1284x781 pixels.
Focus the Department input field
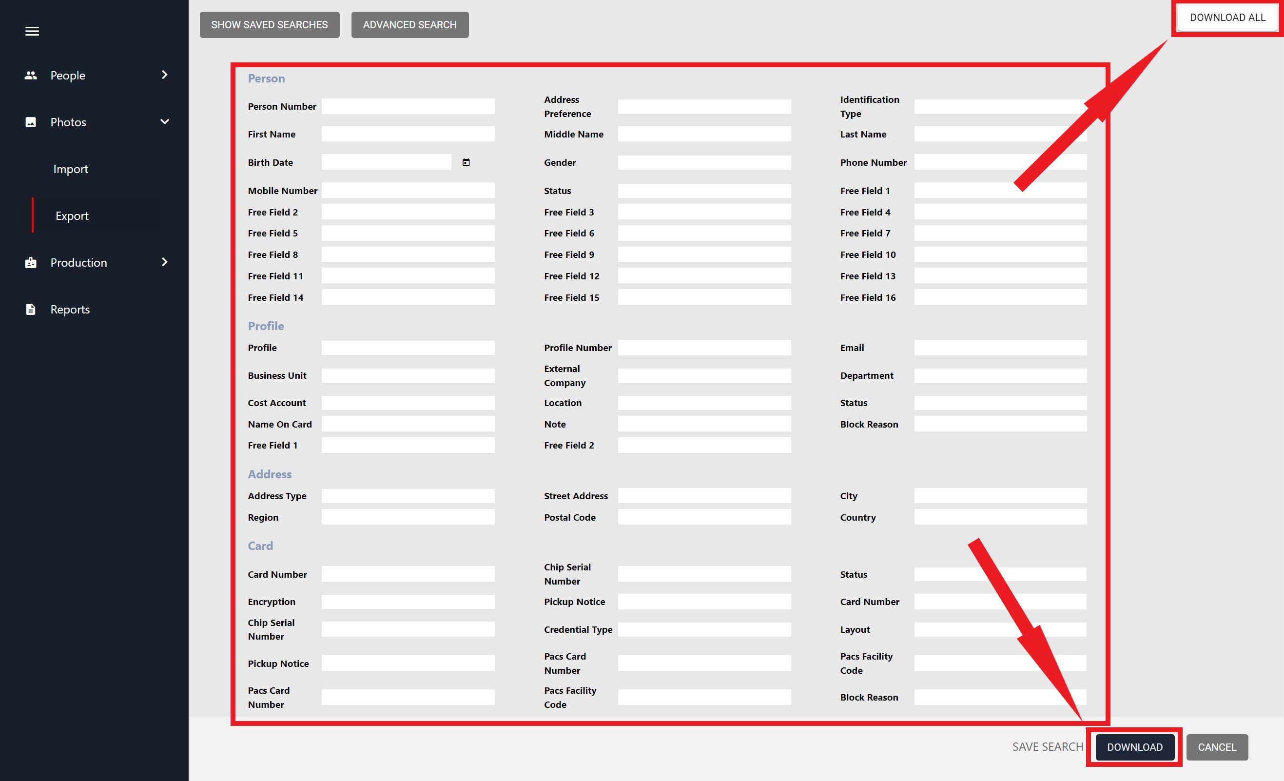[x=1000, y=376]
